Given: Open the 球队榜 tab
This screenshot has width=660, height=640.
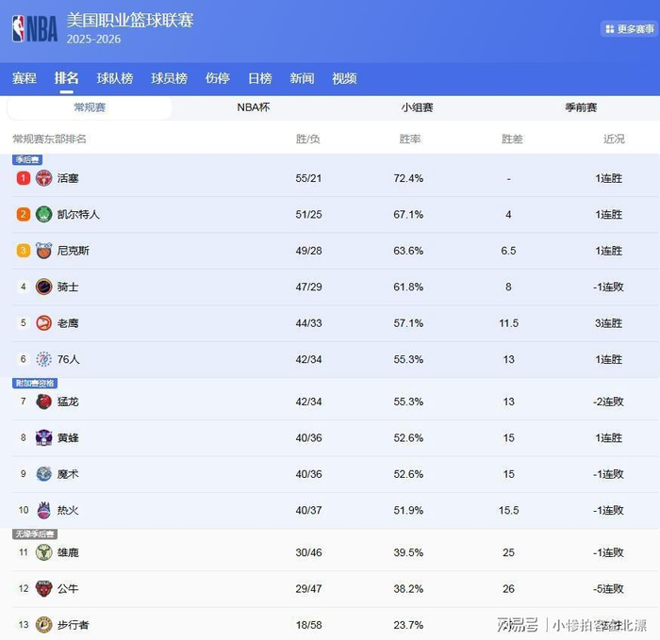Looking at the screenshot, I should [115, 78].
